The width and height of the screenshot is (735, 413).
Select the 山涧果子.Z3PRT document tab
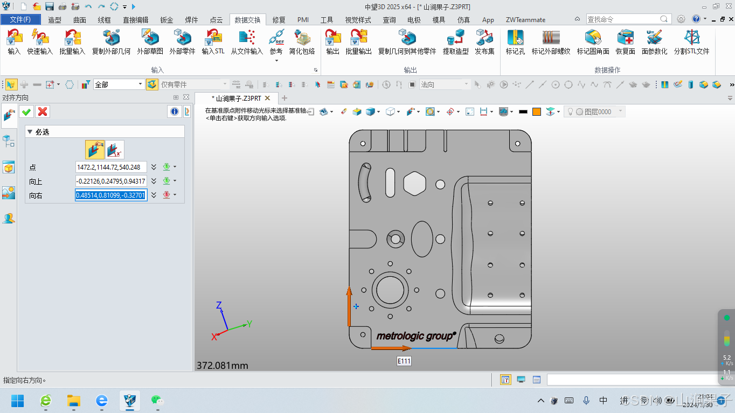point(236,99)
